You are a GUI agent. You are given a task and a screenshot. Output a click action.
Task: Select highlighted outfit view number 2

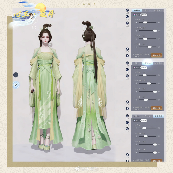[x=16, y=85]
